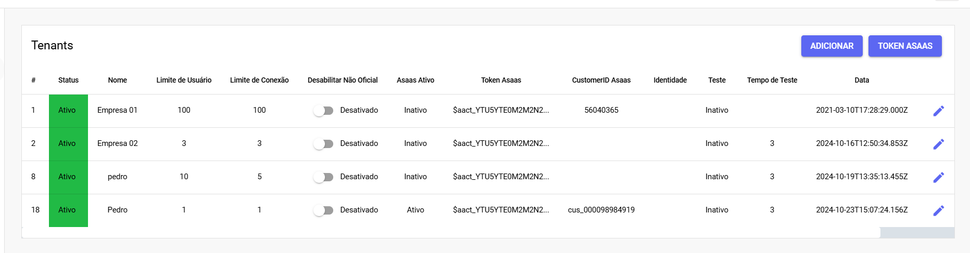Viewport: 970px width, 253px height.
Task: Edit tenant number 8 using pencil icon
Action: [x=938, y=177]
